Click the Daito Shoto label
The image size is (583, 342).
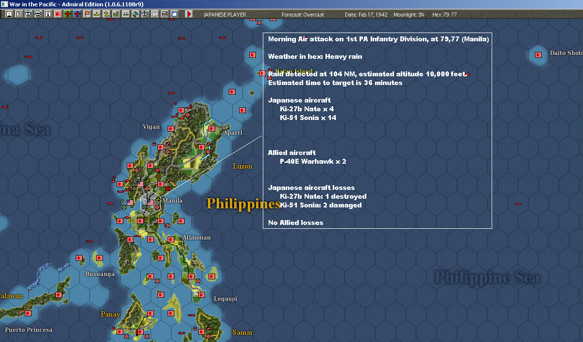click(566, 53)
